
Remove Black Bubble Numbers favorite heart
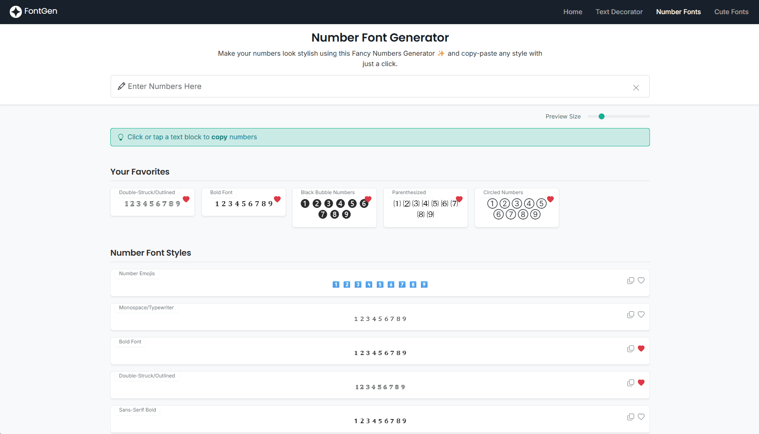point(368,200)
